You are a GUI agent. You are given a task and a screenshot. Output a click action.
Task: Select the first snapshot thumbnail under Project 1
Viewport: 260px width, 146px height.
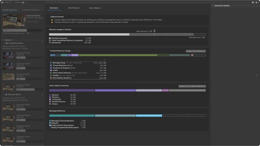coord(9,55)
